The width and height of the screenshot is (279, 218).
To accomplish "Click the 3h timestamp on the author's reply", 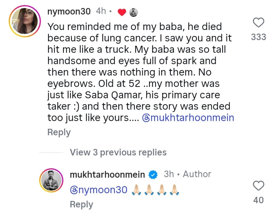I will coord(169,174).
